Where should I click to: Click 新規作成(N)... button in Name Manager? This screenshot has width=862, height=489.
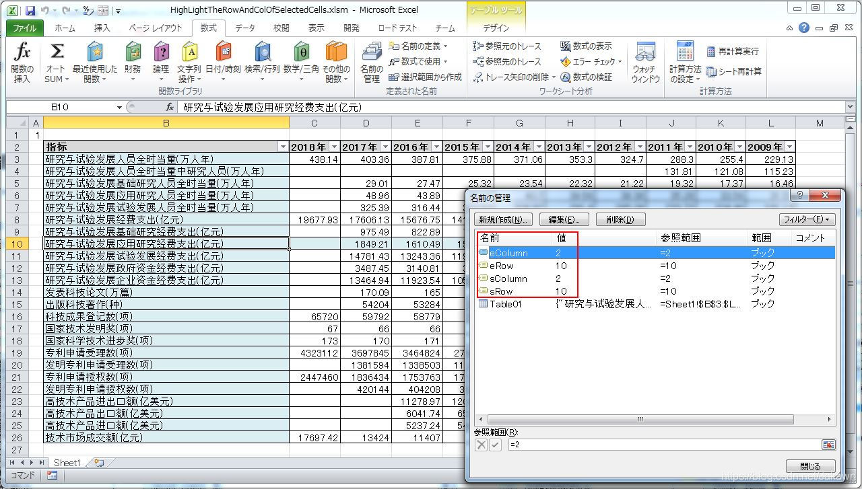coord(503,219)
